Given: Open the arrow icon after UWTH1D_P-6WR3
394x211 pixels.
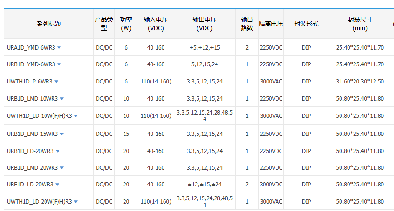Looking at the screenshot, I should tap(56, 82).
